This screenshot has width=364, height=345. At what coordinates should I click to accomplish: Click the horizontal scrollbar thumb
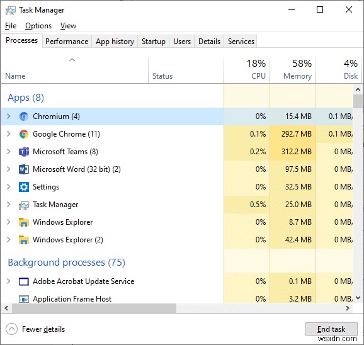coord(94,308)
